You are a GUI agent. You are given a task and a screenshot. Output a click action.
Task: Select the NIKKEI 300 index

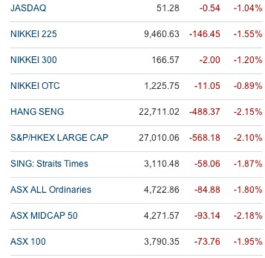click(x=34, y=60)
